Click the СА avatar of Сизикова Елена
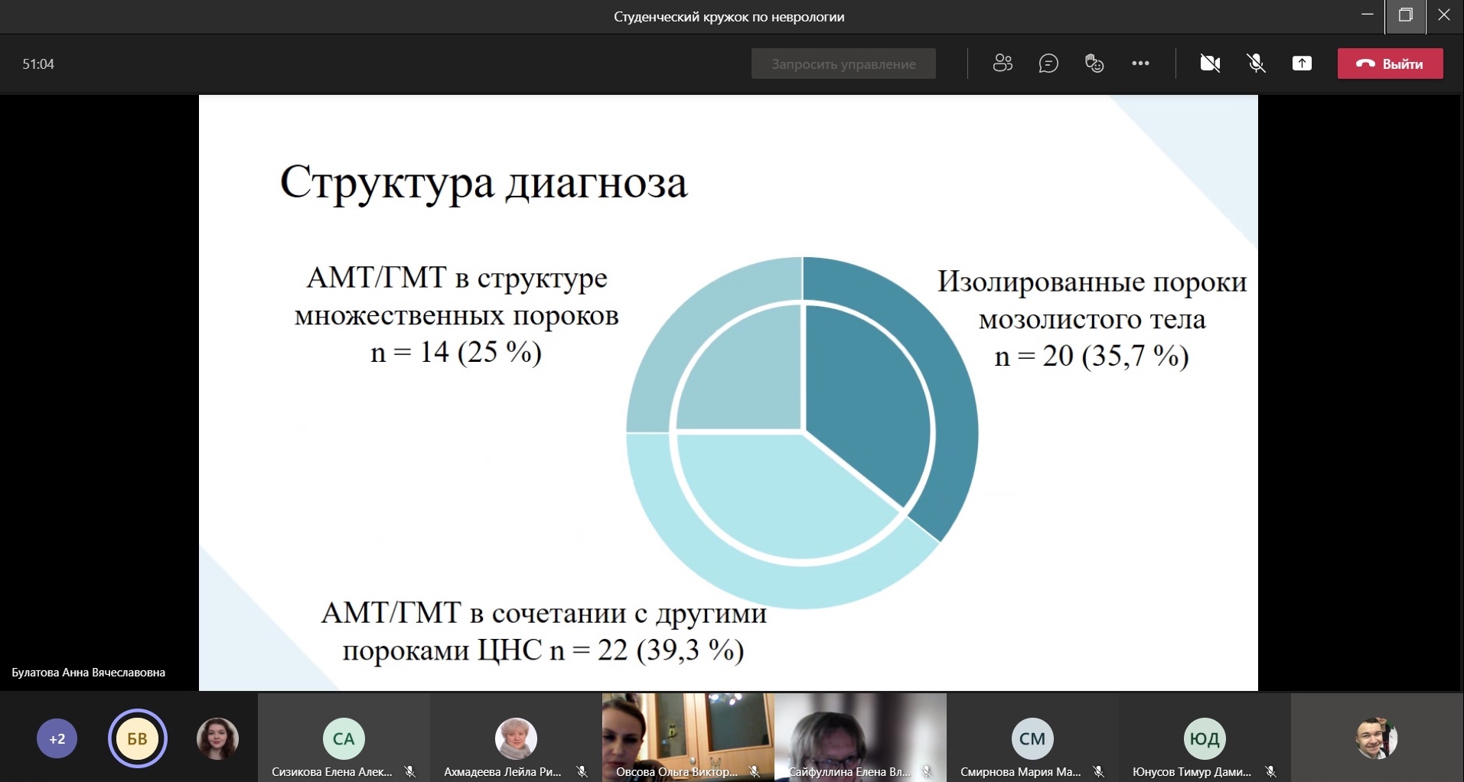This screenshot has width=1464, height=782. click(344, 738)
